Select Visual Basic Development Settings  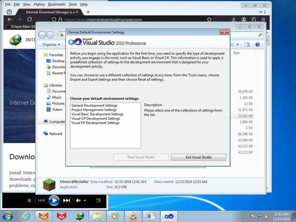pos(97,114)
